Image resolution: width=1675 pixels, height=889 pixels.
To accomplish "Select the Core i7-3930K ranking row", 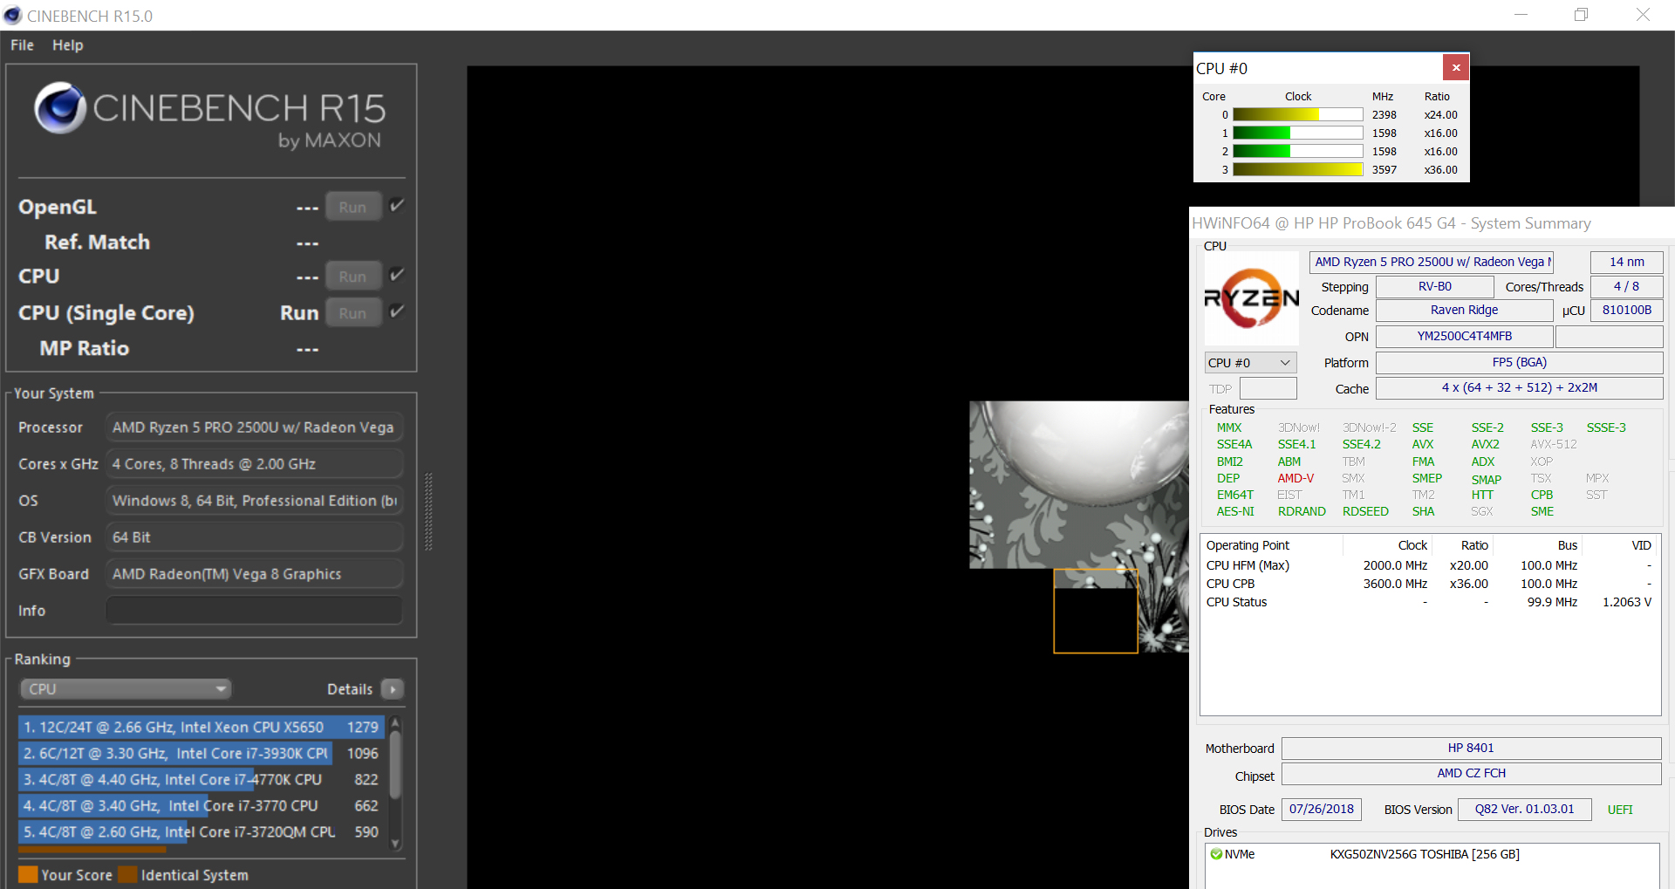I will 201,753.
